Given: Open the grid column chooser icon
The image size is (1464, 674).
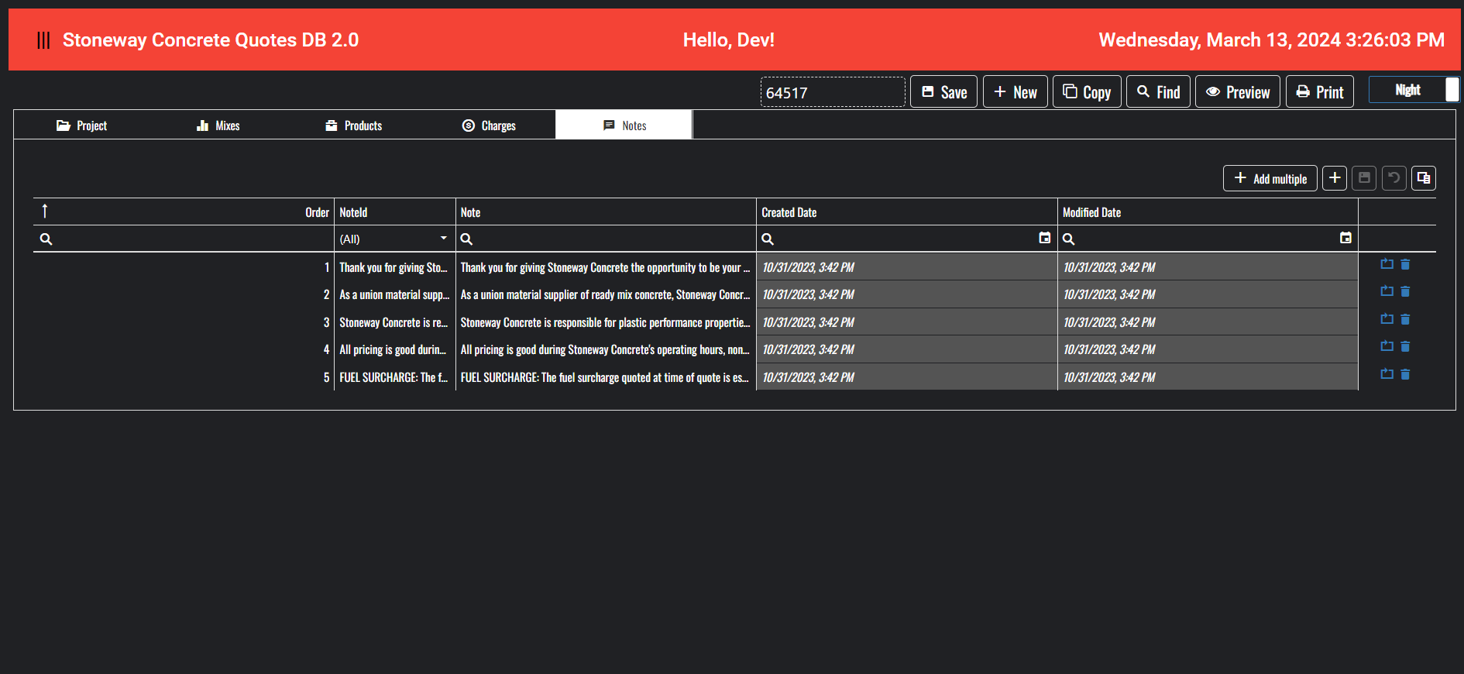Looking at the screenshot, I should point(1424,178).
